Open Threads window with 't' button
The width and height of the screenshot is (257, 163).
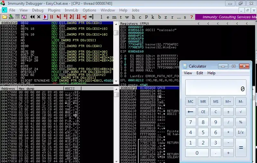[121, 17]
